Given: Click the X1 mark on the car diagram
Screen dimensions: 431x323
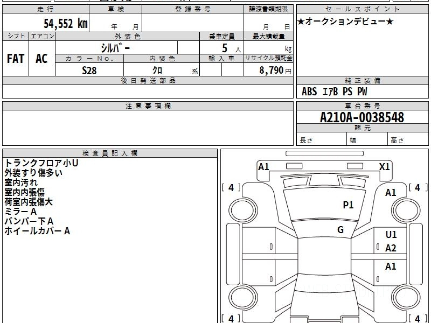Looking at the screenshot, I should [x=384, y=167].
